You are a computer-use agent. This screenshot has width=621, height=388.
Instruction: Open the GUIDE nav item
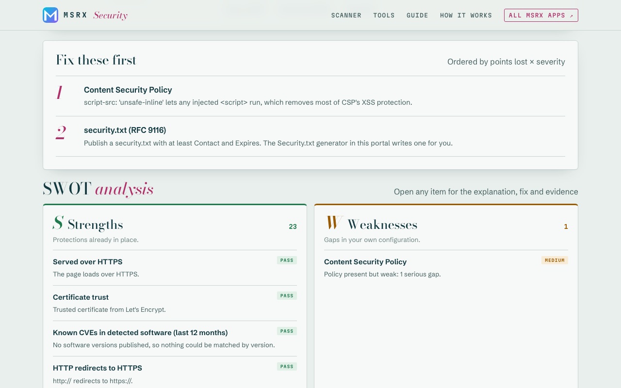coord(417,16)
